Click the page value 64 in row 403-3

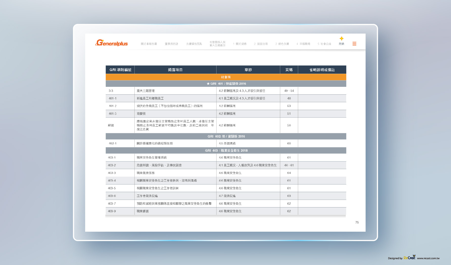click(289, 173)
